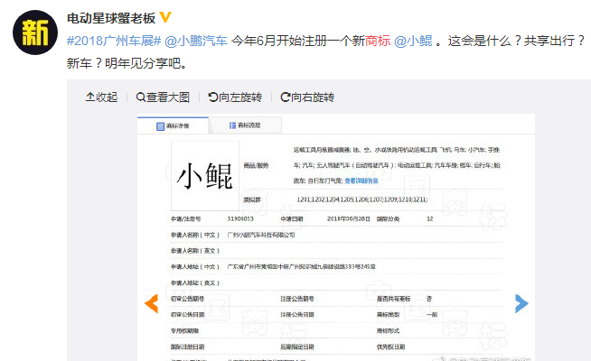The width and height of the screenshot is (591, 361).
Task: Click the 注册公告日期 label
Action: coord(297,315)
